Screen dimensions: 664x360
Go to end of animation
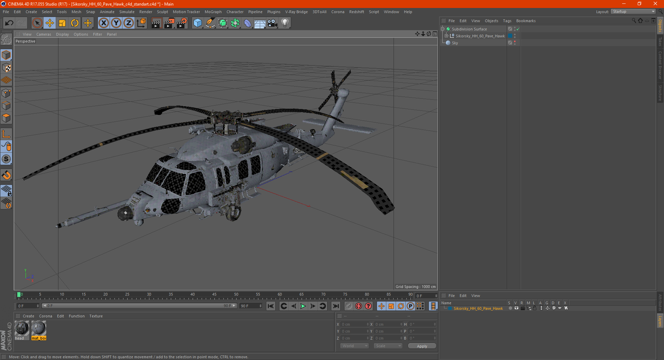pos(336,306)
